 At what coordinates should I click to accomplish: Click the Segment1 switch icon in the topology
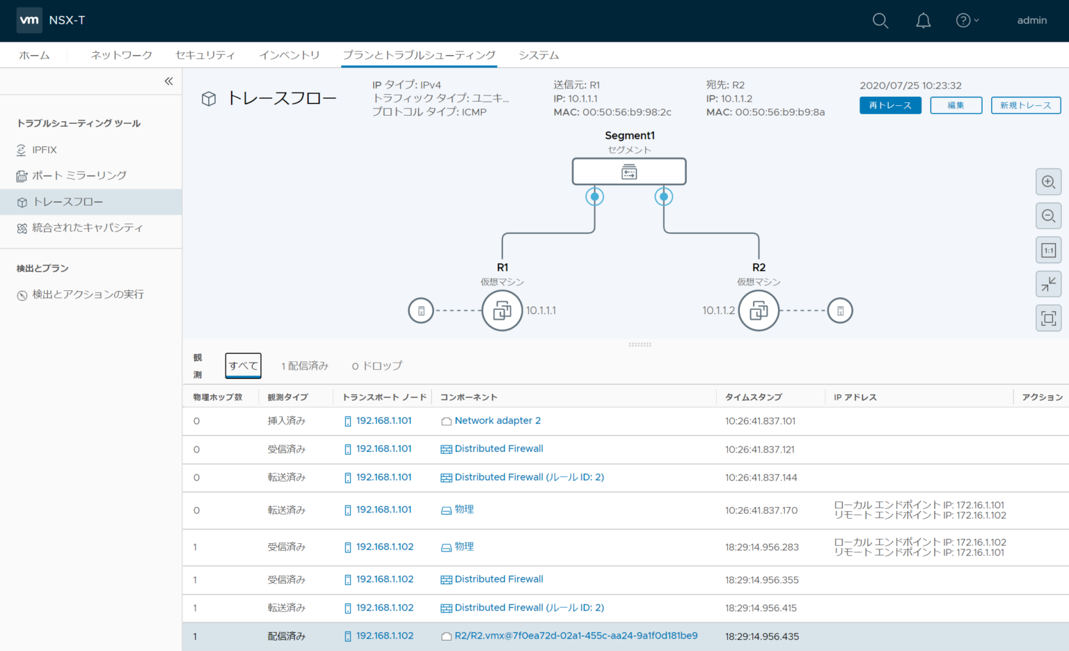(628, 171)
